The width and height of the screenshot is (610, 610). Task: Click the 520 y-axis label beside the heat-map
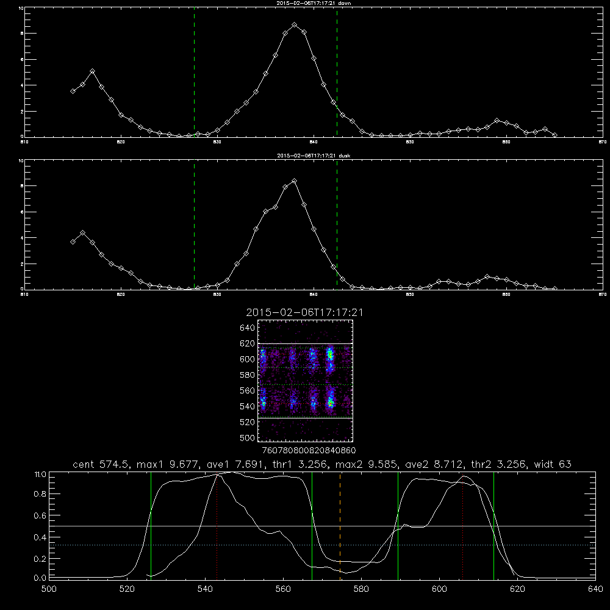(x=247, y=422)
